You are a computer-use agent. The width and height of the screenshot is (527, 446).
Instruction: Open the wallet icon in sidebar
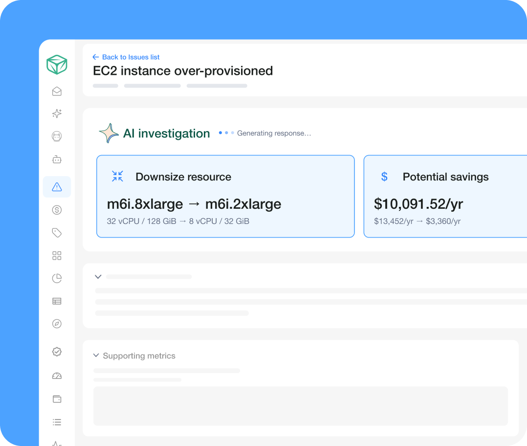[x=57, y=399]
